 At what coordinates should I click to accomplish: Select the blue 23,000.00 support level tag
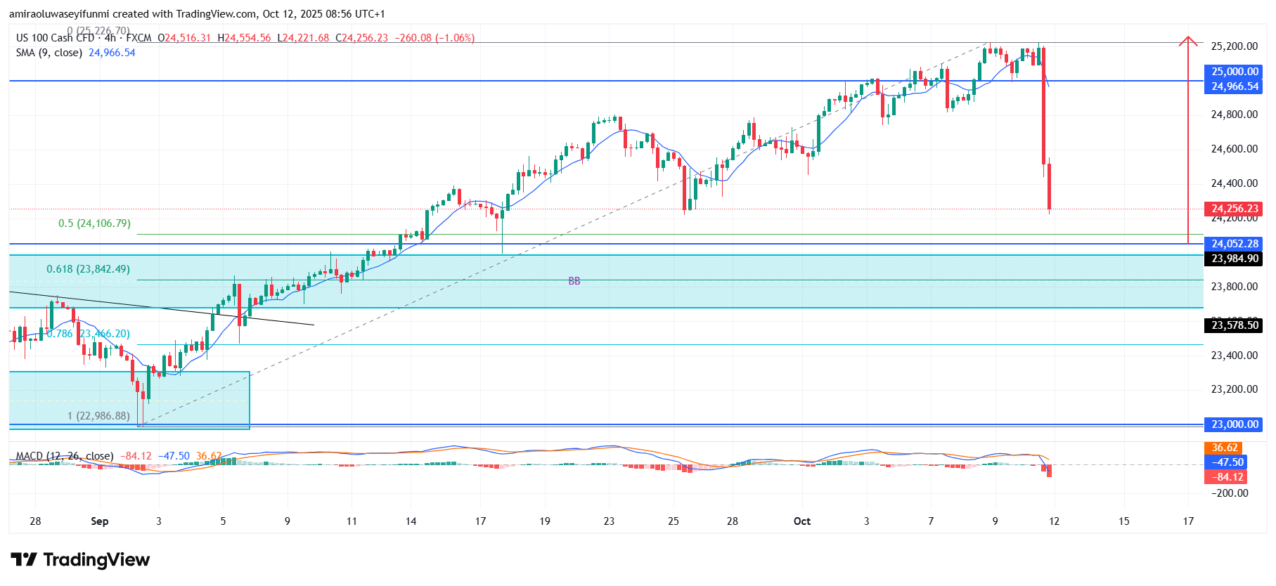pyautogui.click(x=1234, y=424)
